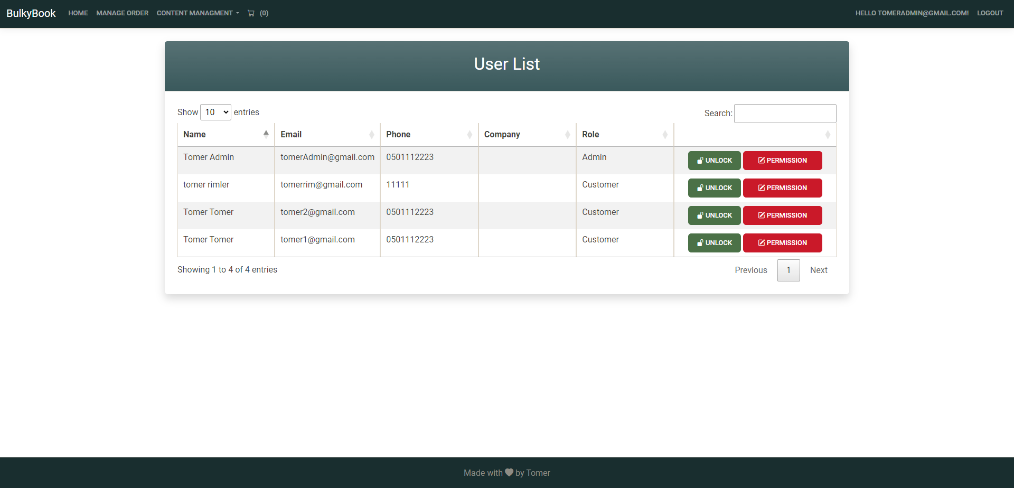Click the lock icon on tomer2@gmail.com's Unlock button
Image resolution: width=1014 pixels, height=488 pixels.
(x=700, y=215)
